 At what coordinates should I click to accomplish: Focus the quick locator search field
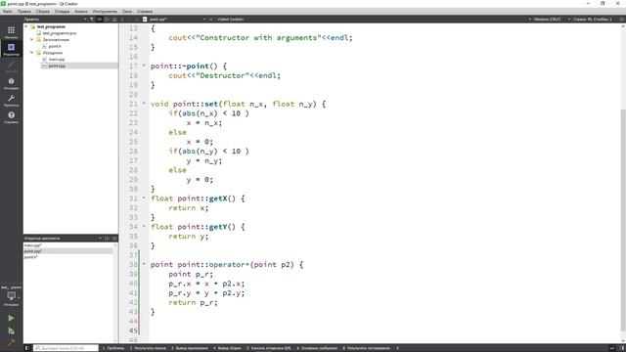pos(66,348)
